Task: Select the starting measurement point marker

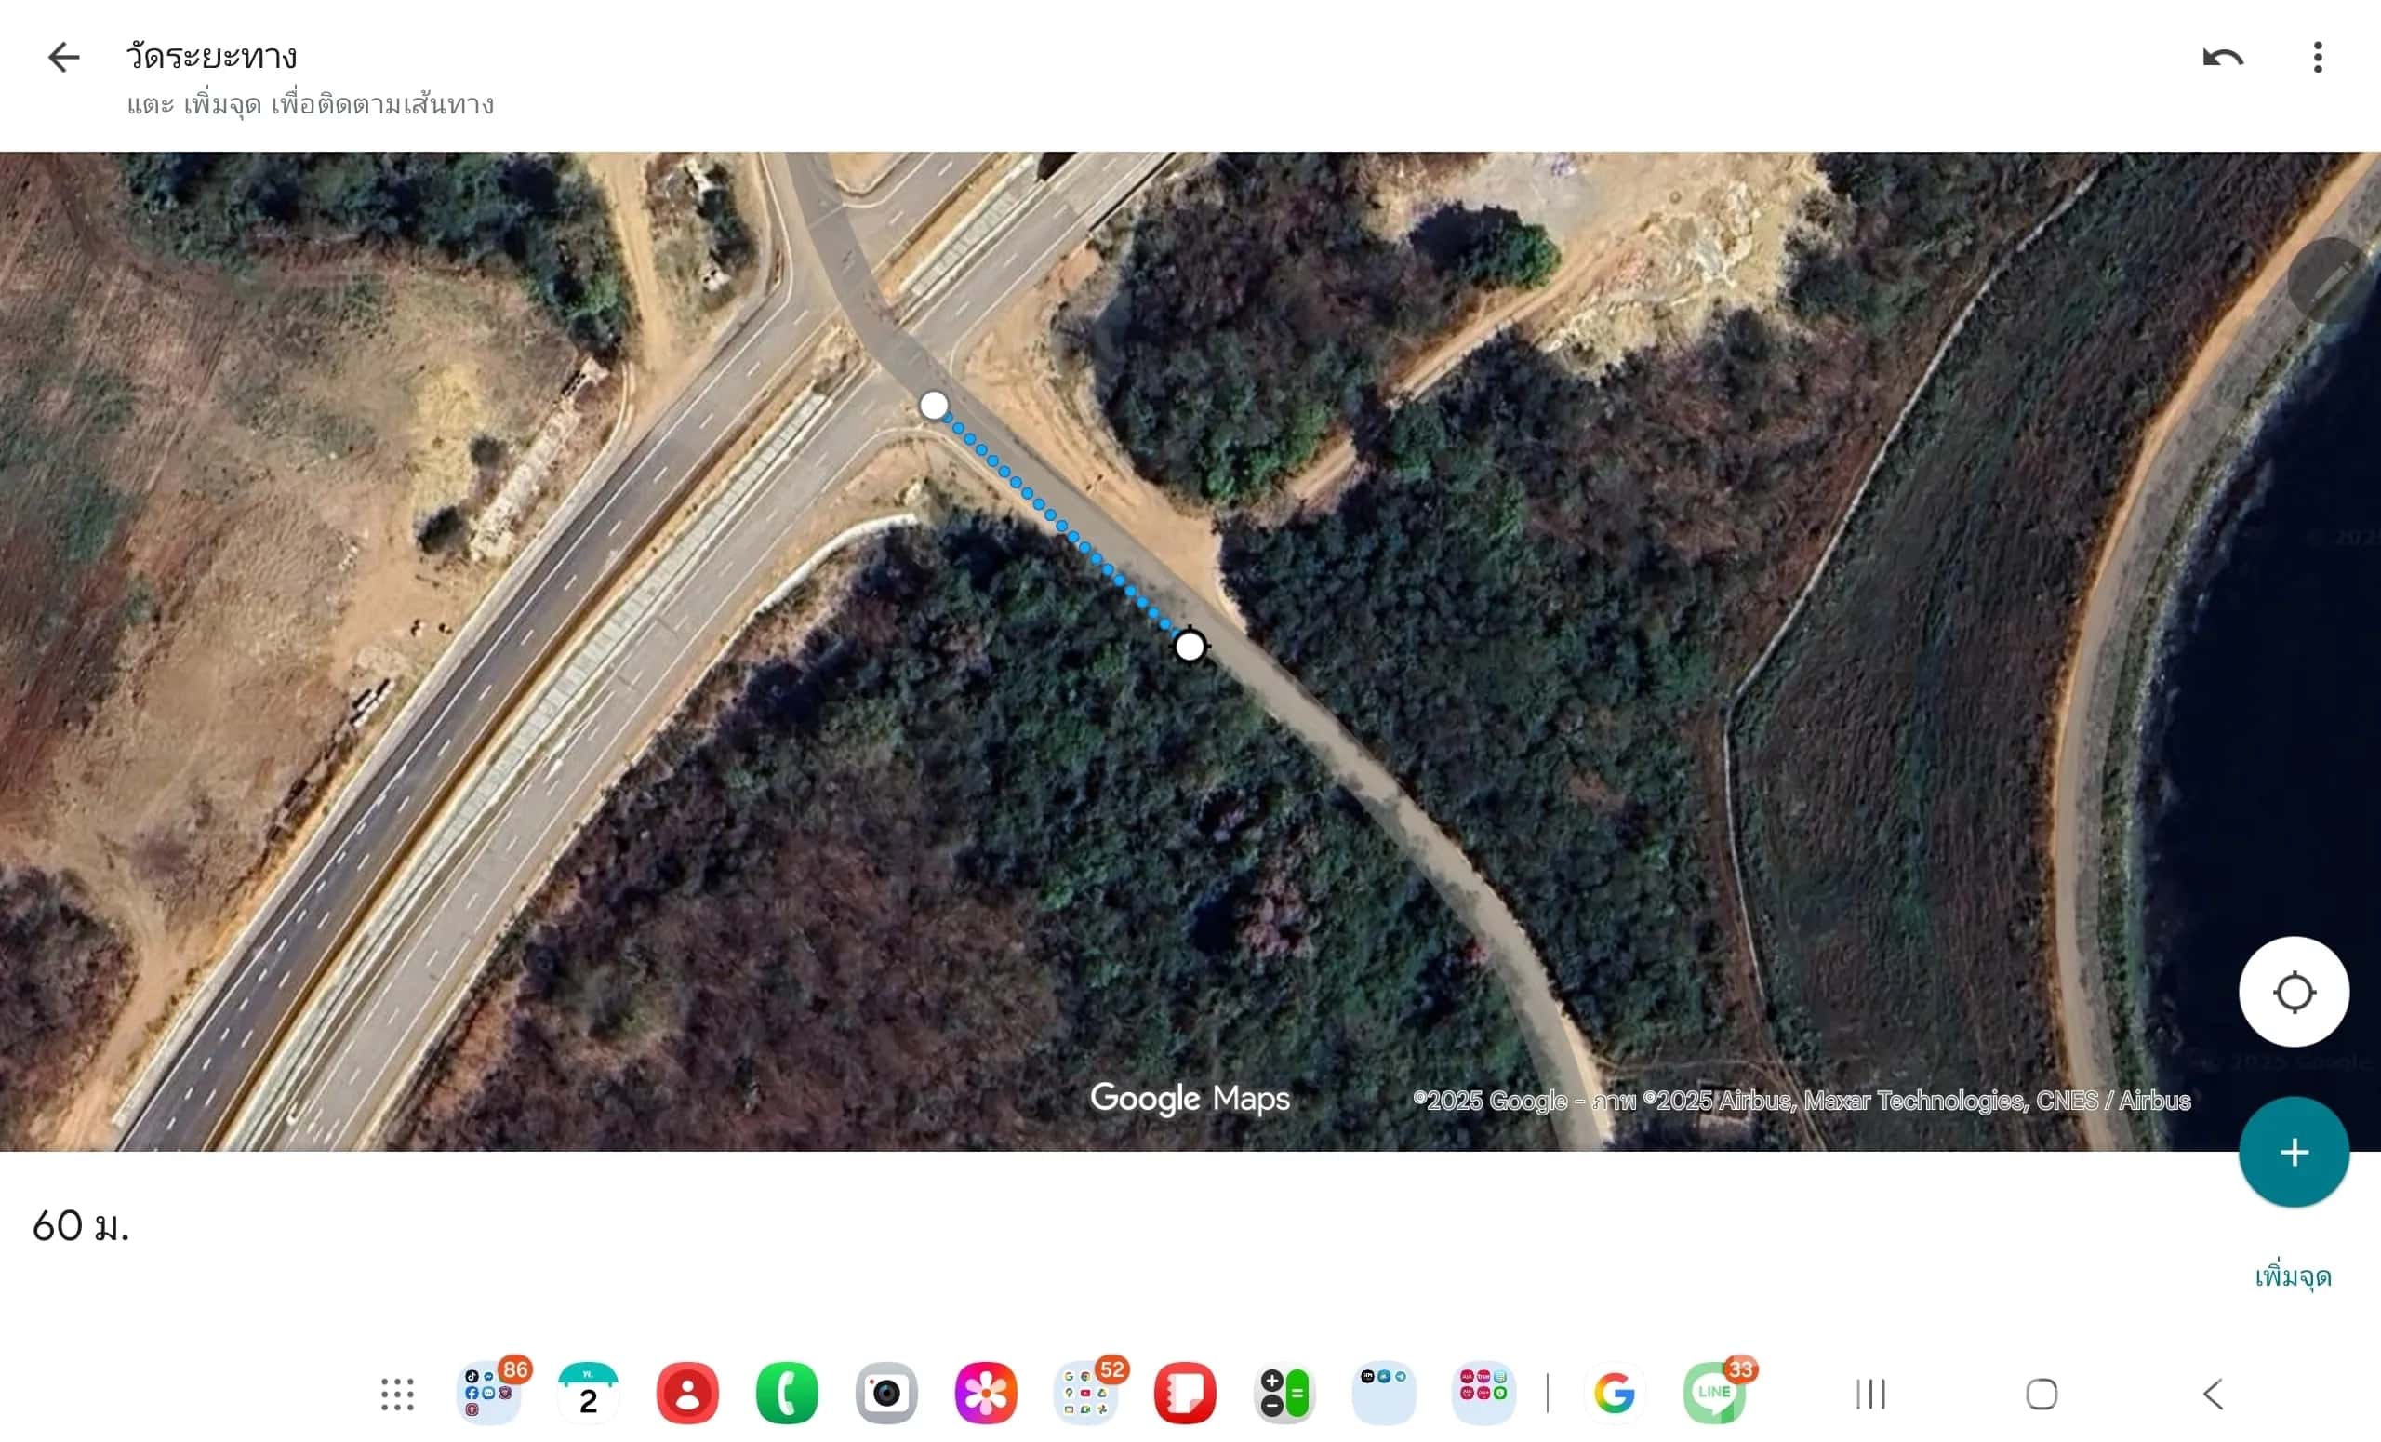Action: pos(934,405)
